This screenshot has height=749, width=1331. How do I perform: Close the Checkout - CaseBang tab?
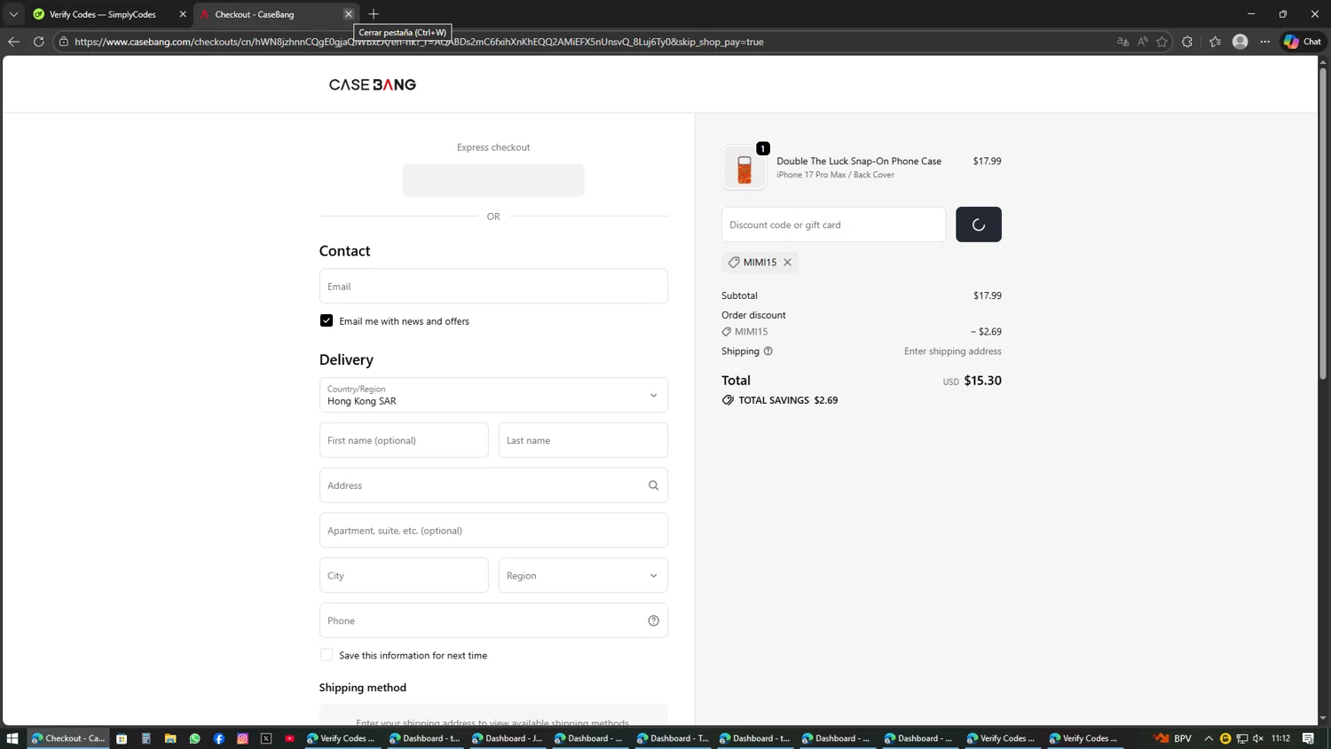click(x=349, y=14)
